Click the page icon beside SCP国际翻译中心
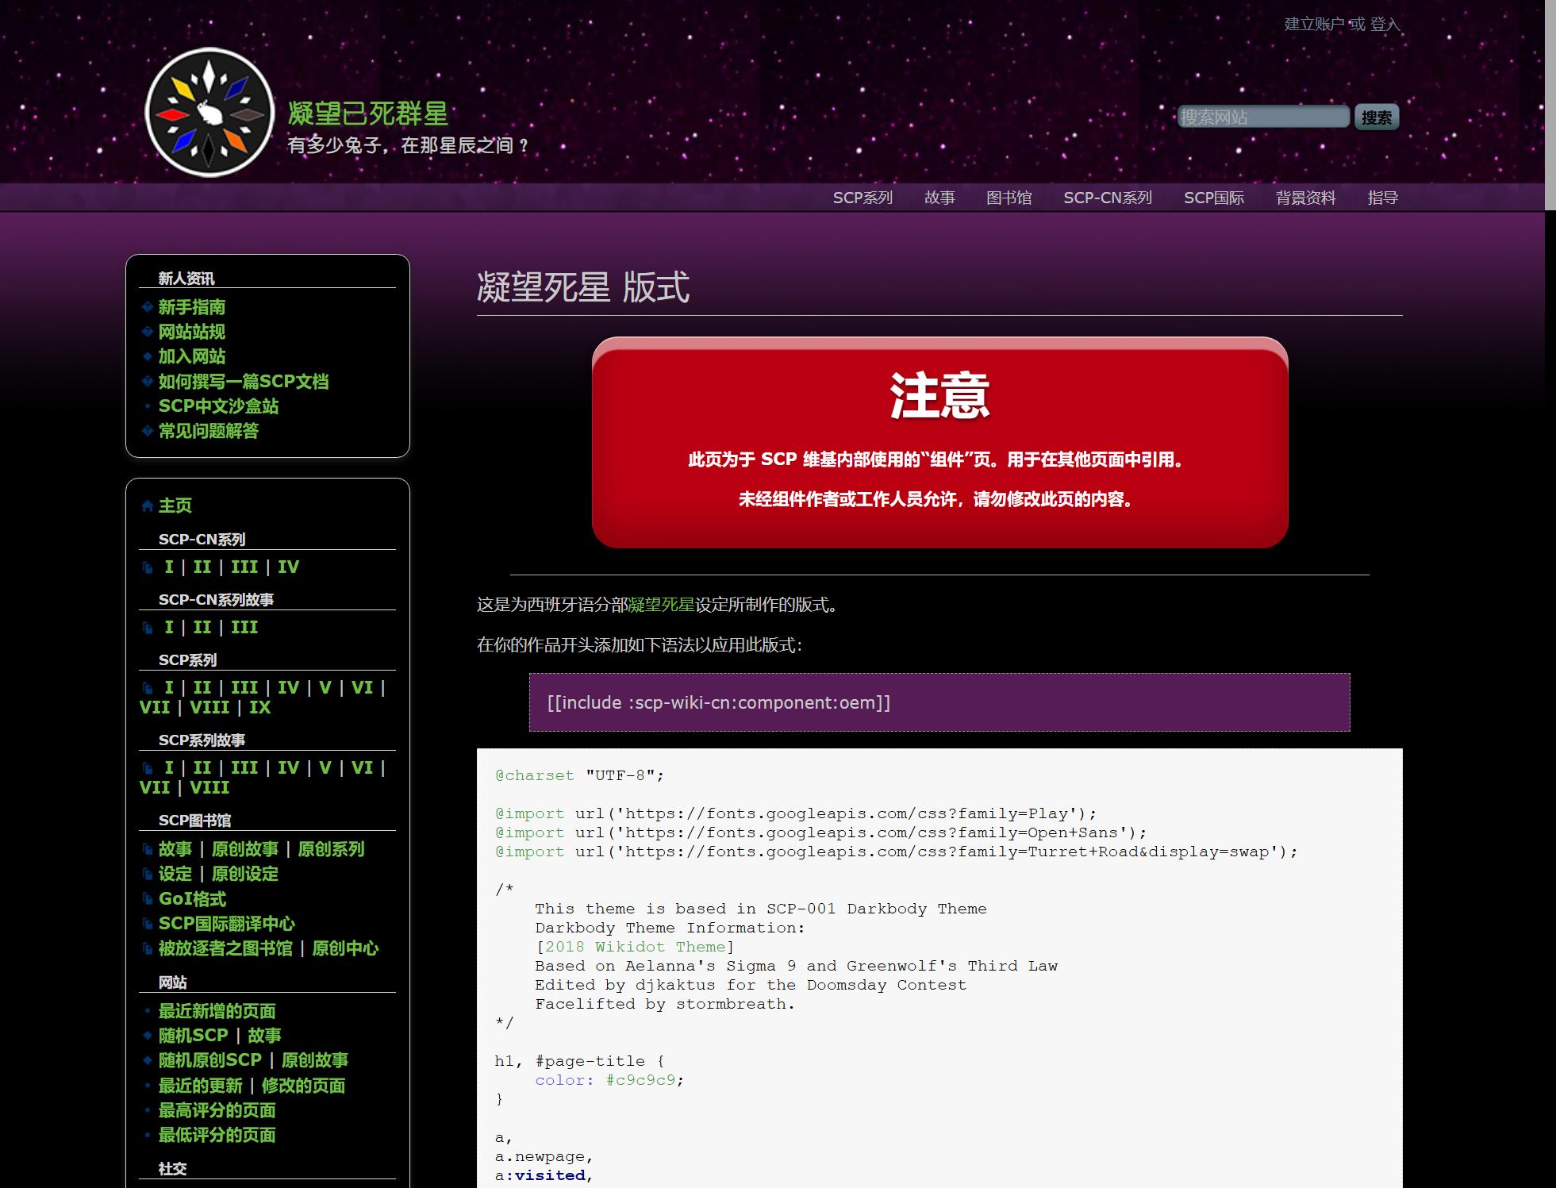1556x1188 pixels. coord(148,924)
